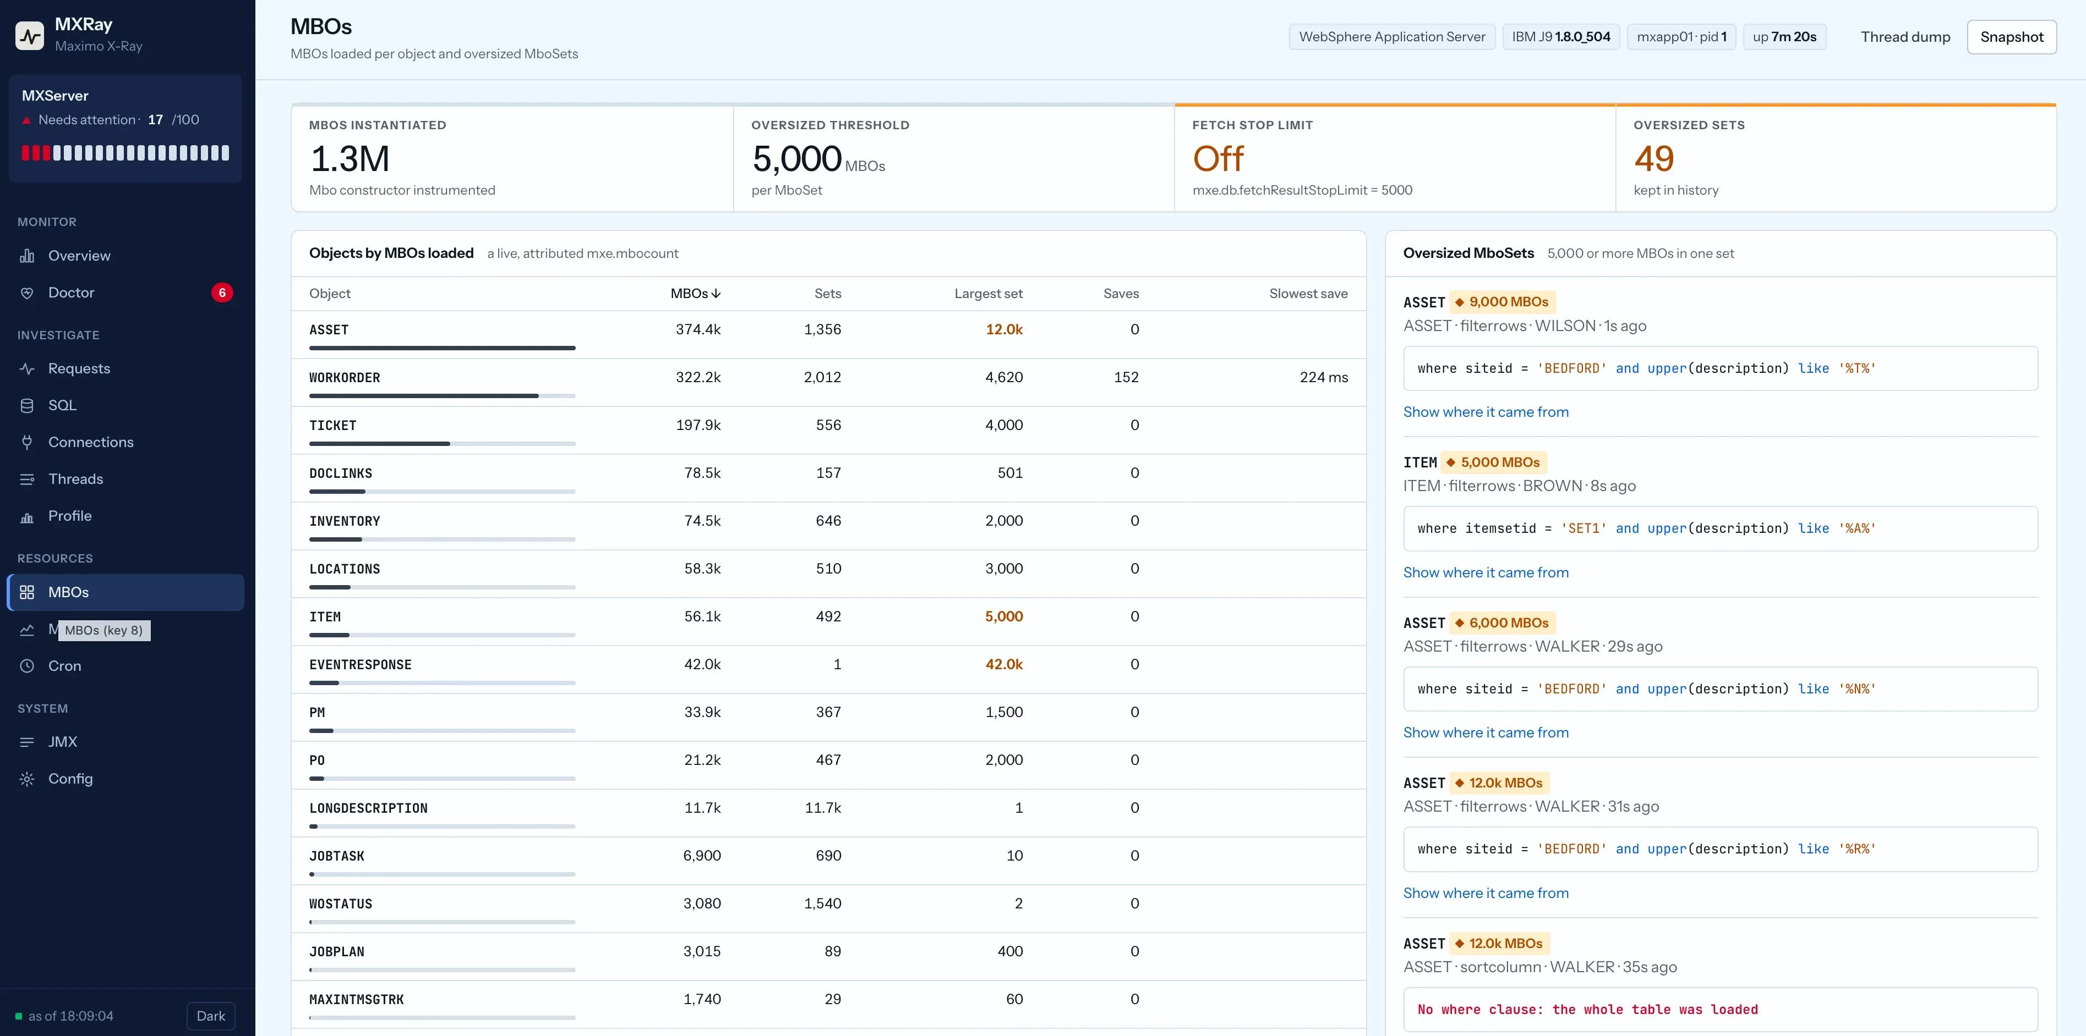Sort by the Largest set column header
The image size is (2086, 1036).
tap(988, 294)
